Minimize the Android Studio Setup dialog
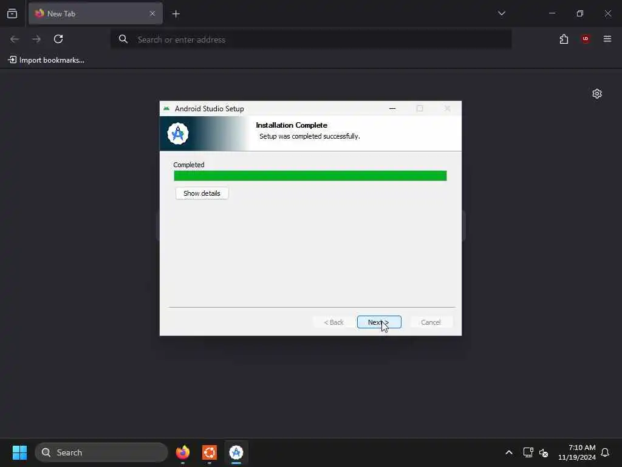The image size is (622, 467). pos(392,108)
